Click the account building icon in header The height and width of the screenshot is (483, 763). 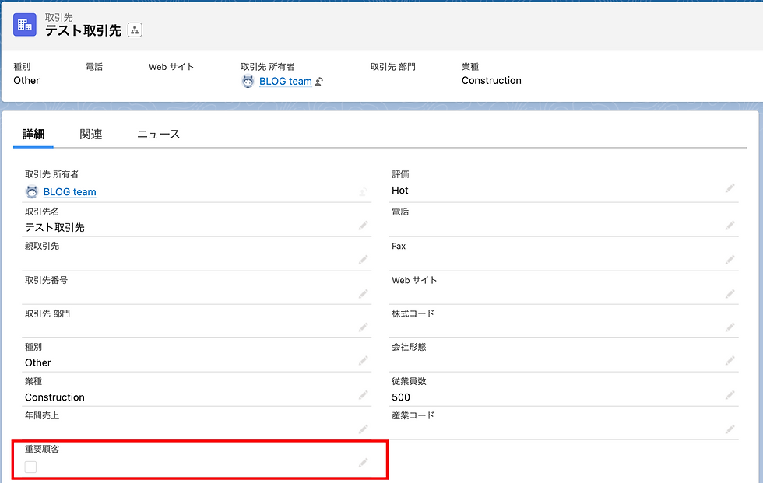point(25,25)
